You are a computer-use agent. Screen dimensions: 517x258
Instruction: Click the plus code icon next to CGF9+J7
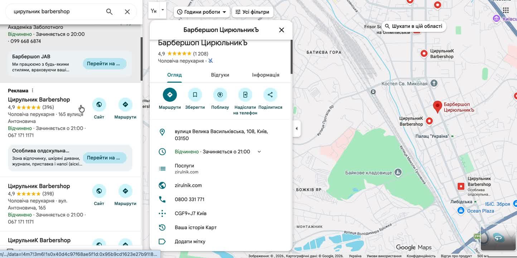click(162, 214)
